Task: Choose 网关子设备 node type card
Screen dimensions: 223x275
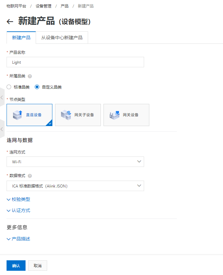Action: (x=78, y=115)
